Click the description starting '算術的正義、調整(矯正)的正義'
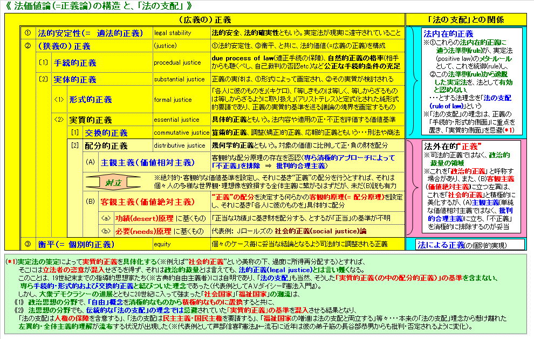This screenshot has height=339, width=534. (306, 133)
